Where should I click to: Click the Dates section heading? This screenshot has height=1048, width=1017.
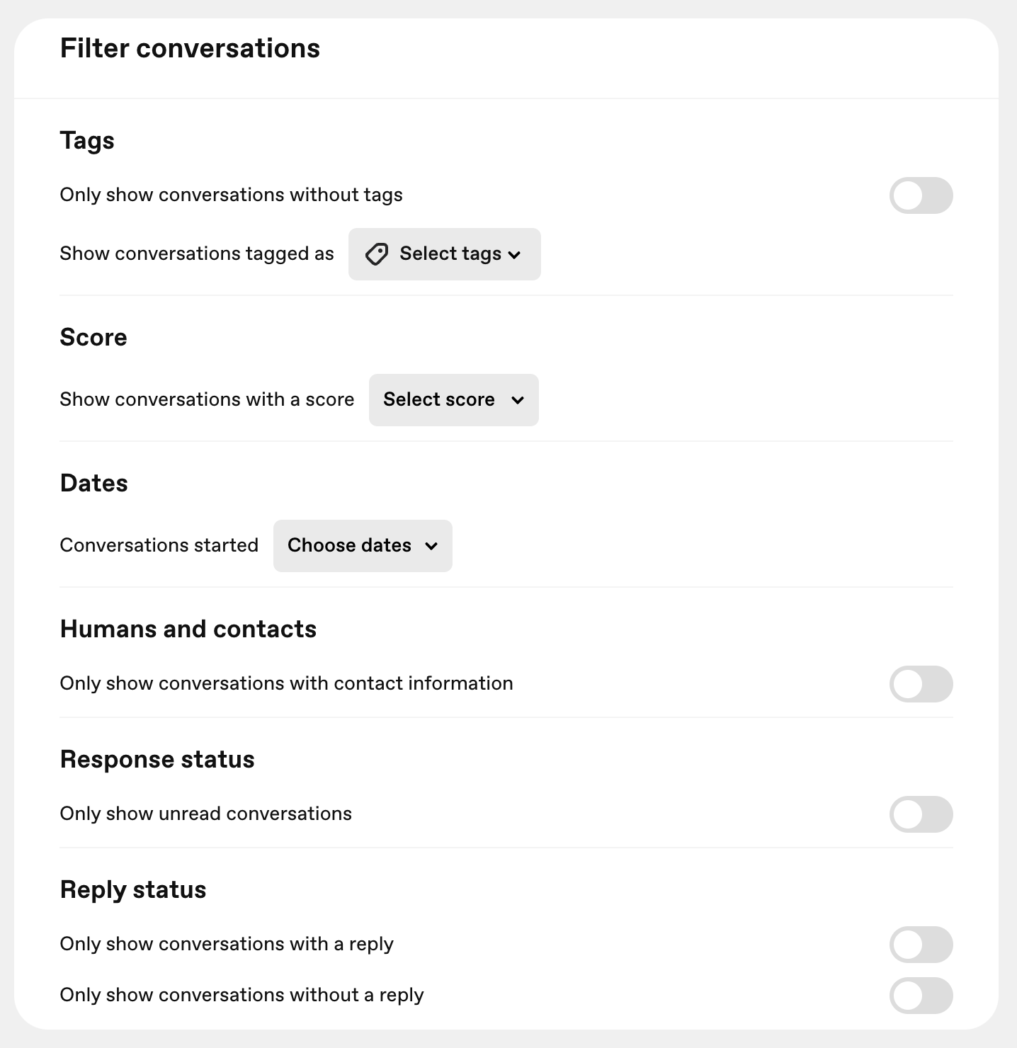[x=94, y=483]
